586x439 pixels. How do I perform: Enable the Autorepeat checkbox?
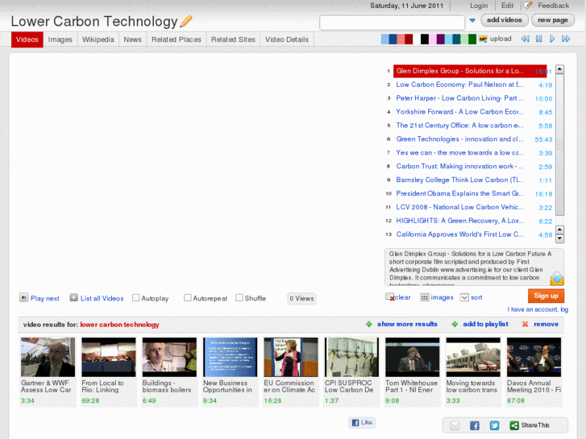[x=188, y=297]
